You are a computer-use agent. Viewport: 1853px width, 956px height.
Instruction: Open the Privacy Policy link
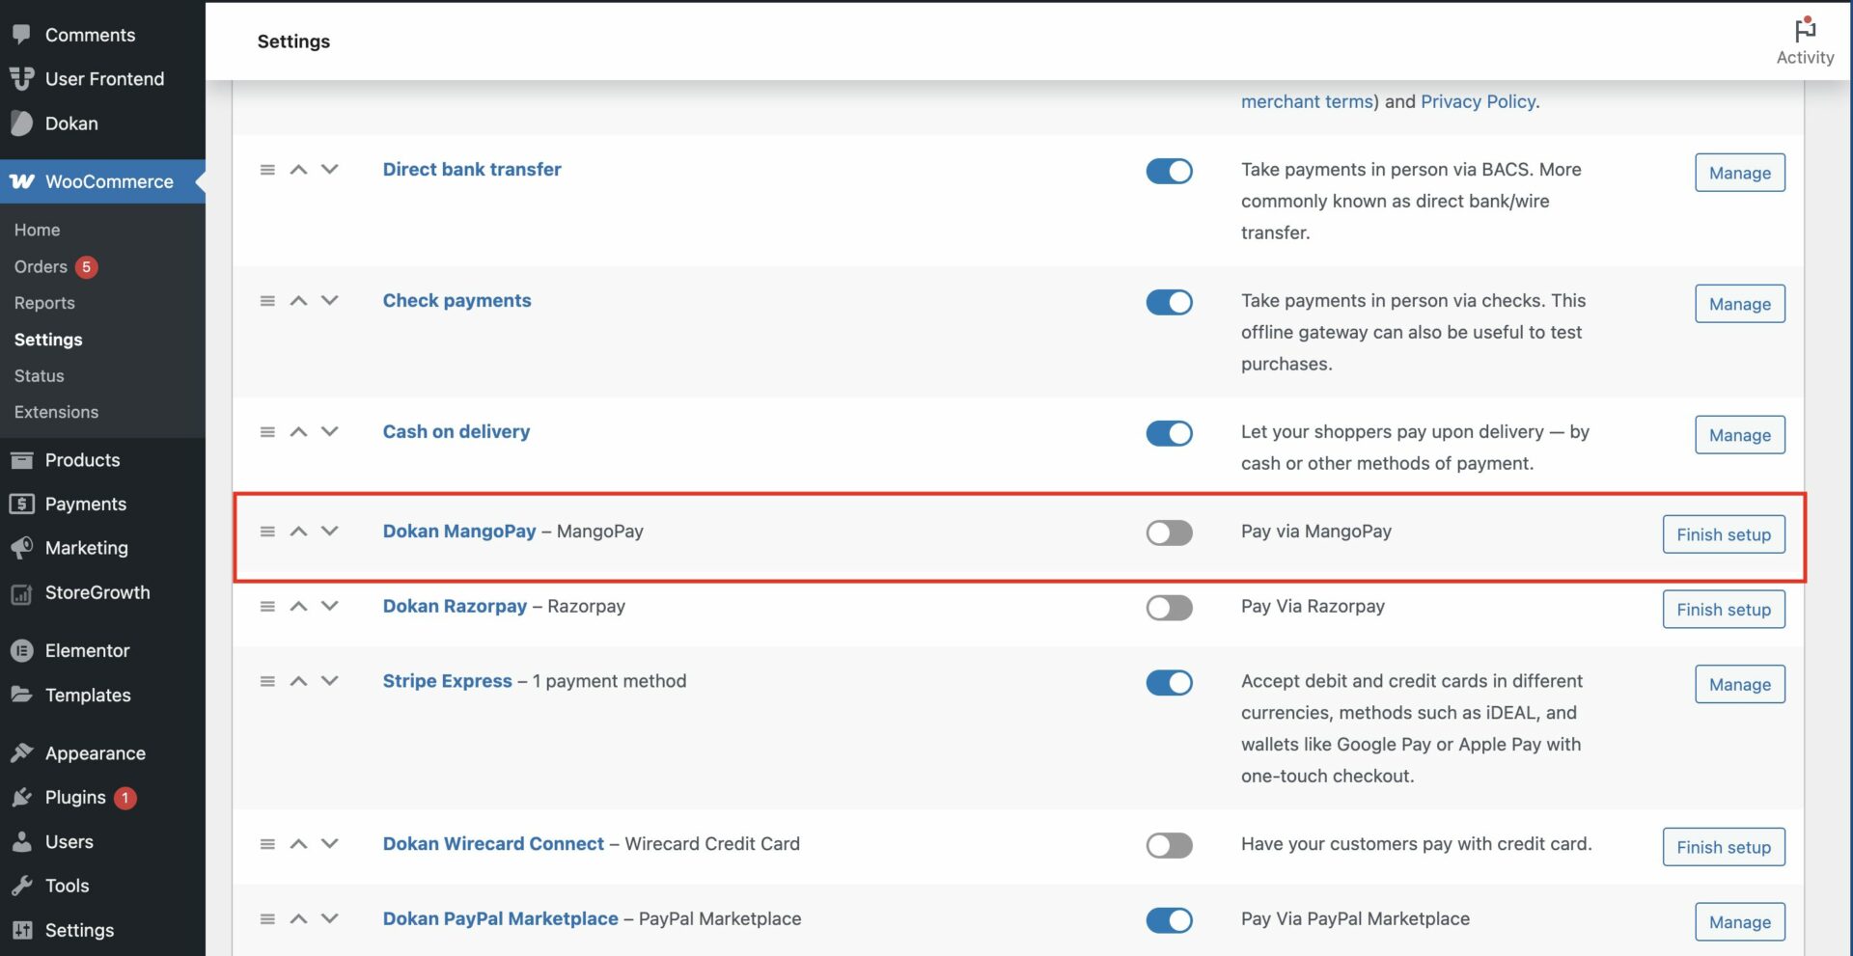coord(1478,101)
